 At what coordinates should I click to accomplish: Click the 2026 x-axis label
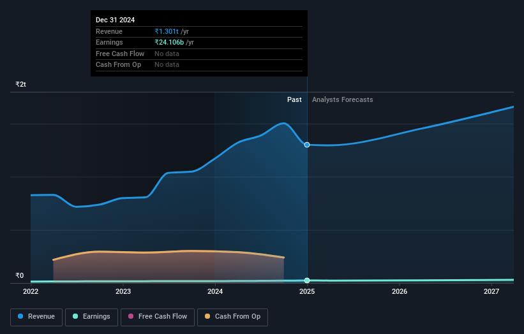[400, 292]
